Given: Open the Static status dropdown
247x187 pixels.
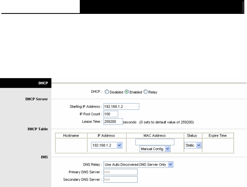Looking at the screenshot, I should pyautogui.click(x=193, y=145).
